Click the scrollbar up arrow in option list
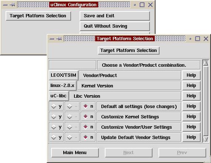This screenshot has height=163, width=211. (x=206, y=63)
